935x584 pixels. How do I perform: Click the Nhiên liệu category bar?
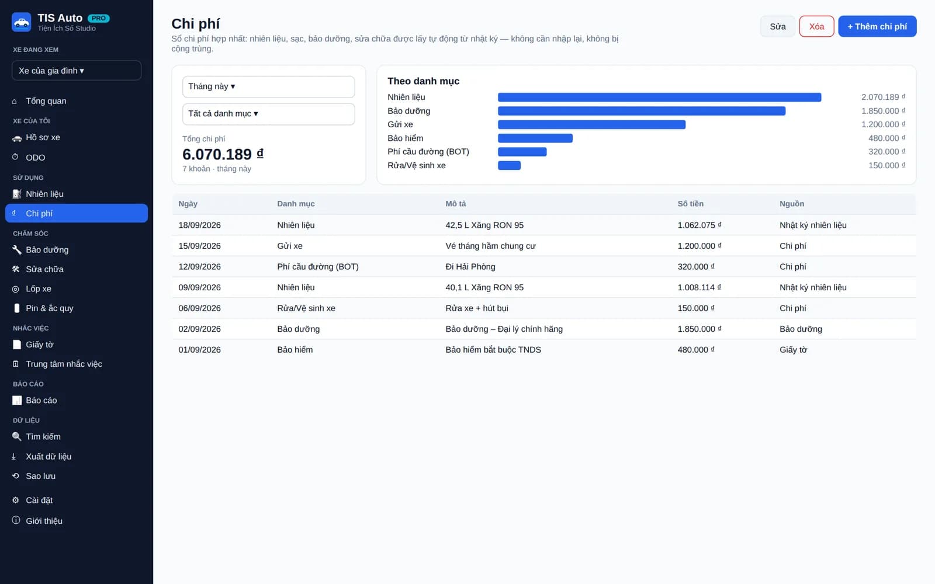pos(659,98)
